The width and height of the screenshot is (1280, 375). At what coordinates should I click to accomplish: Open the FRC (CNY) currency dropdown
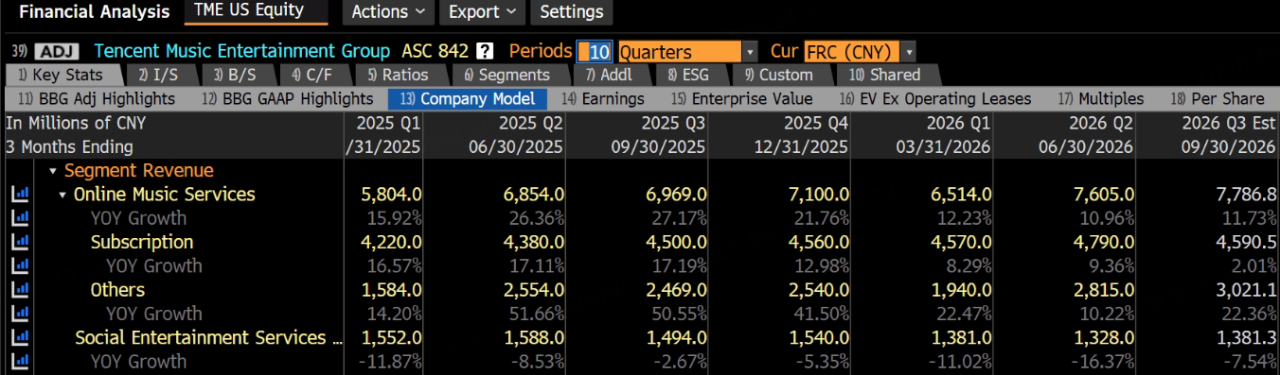pyautogui.click(x=860, y=52)
